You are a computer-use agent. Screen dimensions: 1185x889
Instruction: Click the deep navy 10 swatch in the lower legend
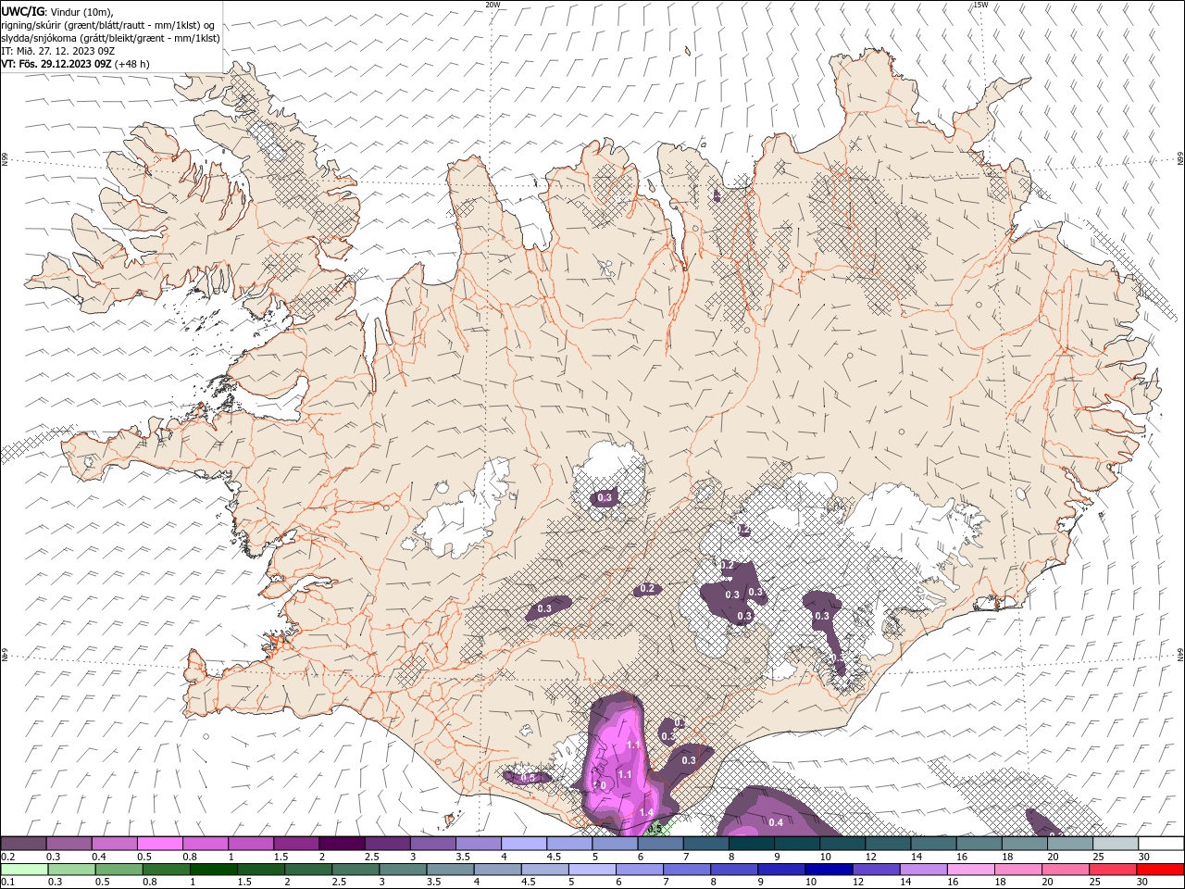pyautogui.click(x=829, y=870)
